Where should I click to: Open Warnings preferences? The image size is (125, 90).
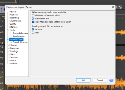tap(14, 51)
